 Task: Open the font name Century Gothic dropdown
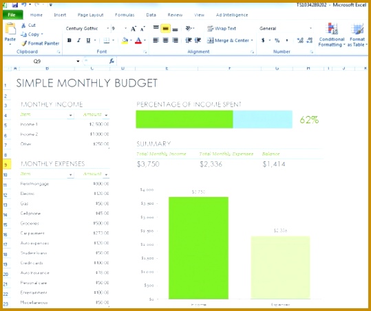click(107, 29)
